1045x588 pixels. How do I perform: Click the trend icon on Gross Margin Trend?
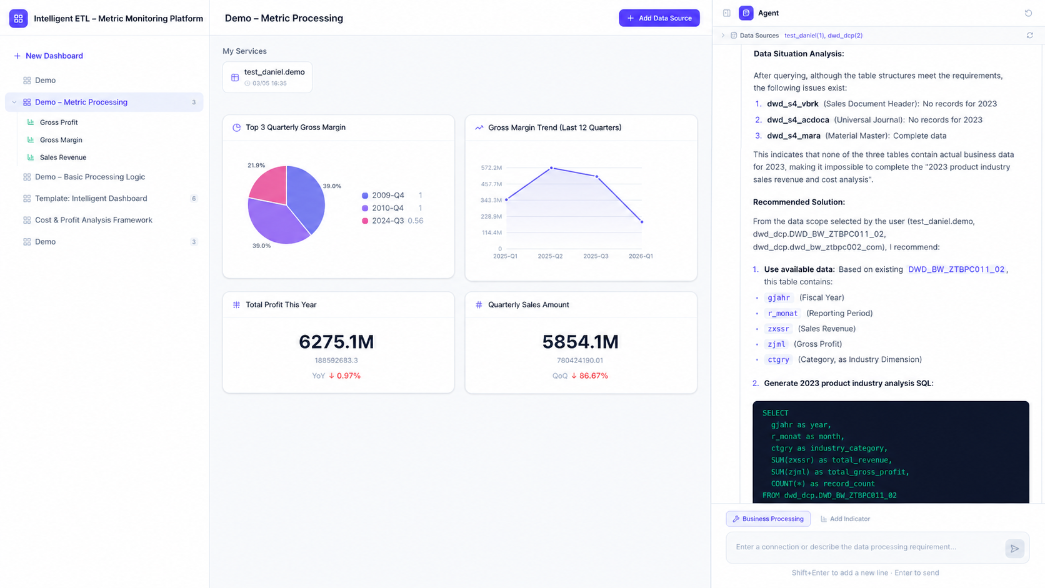479,127
